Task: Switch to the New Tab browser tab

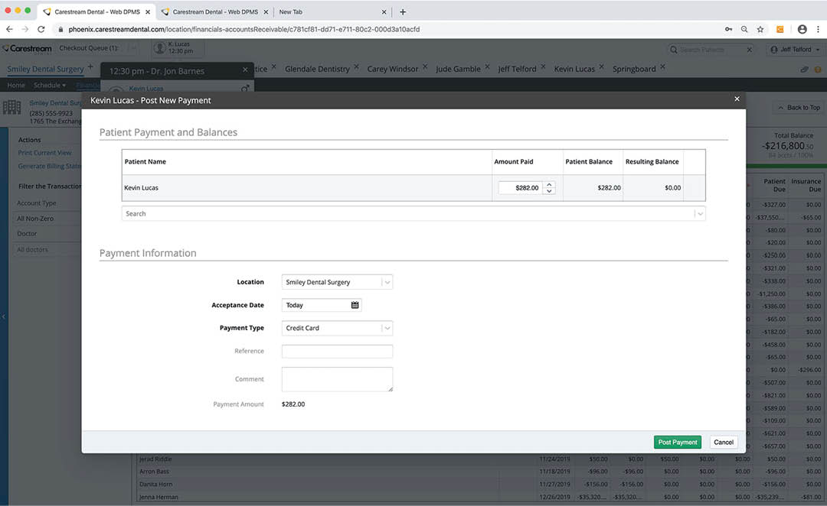Action: tap(329, 12)
